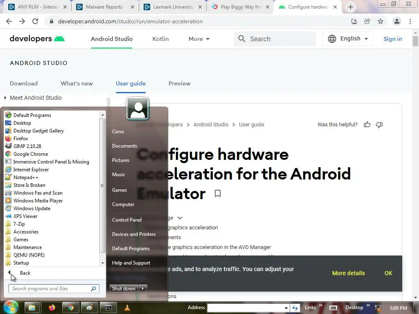This screenshot has width=419, height=314.
Task: Open the Kotlin link in the header
Action: 160,39
